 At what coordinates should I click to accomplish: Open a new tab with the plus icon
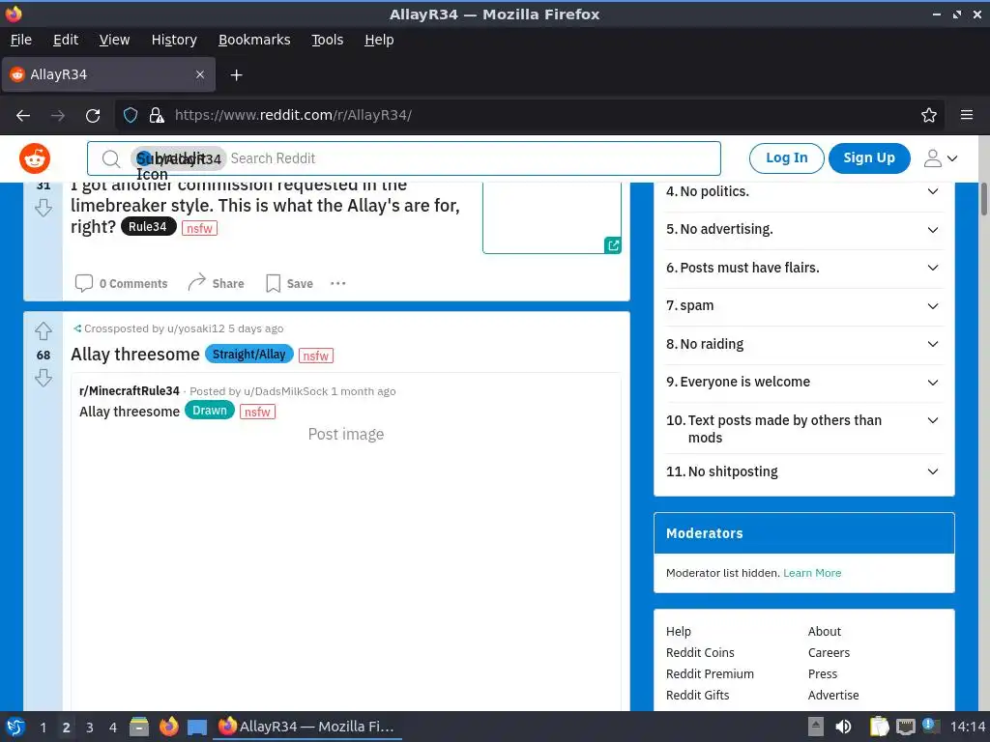tap(236, 75)
